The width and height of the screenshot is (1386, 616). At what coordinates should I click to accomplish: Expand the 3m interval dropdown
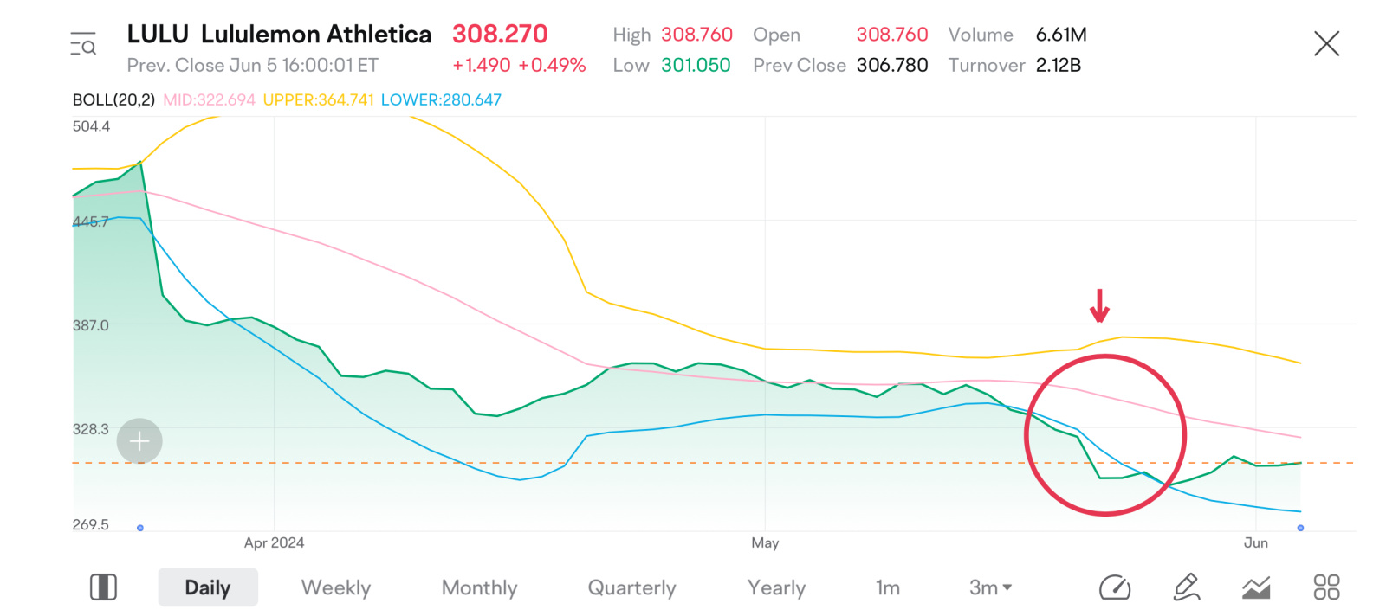click(x=990, y=587)
